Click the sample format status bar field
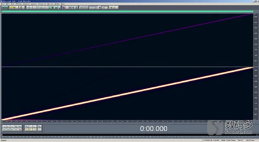259x142 pixels. (229, 140)
